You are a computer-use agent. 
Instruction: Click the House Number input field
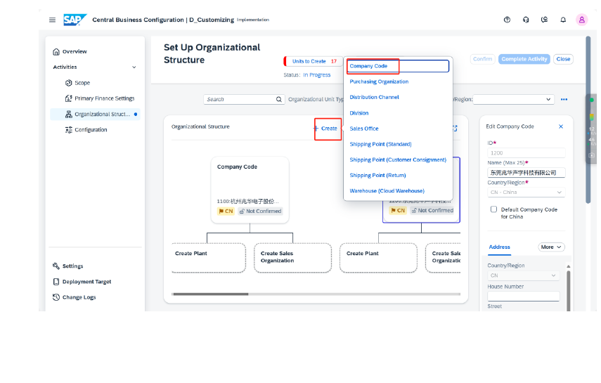[523, 296]
